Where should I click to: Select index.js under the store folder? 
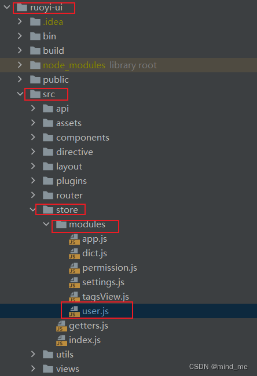click(x=85, y=340)
